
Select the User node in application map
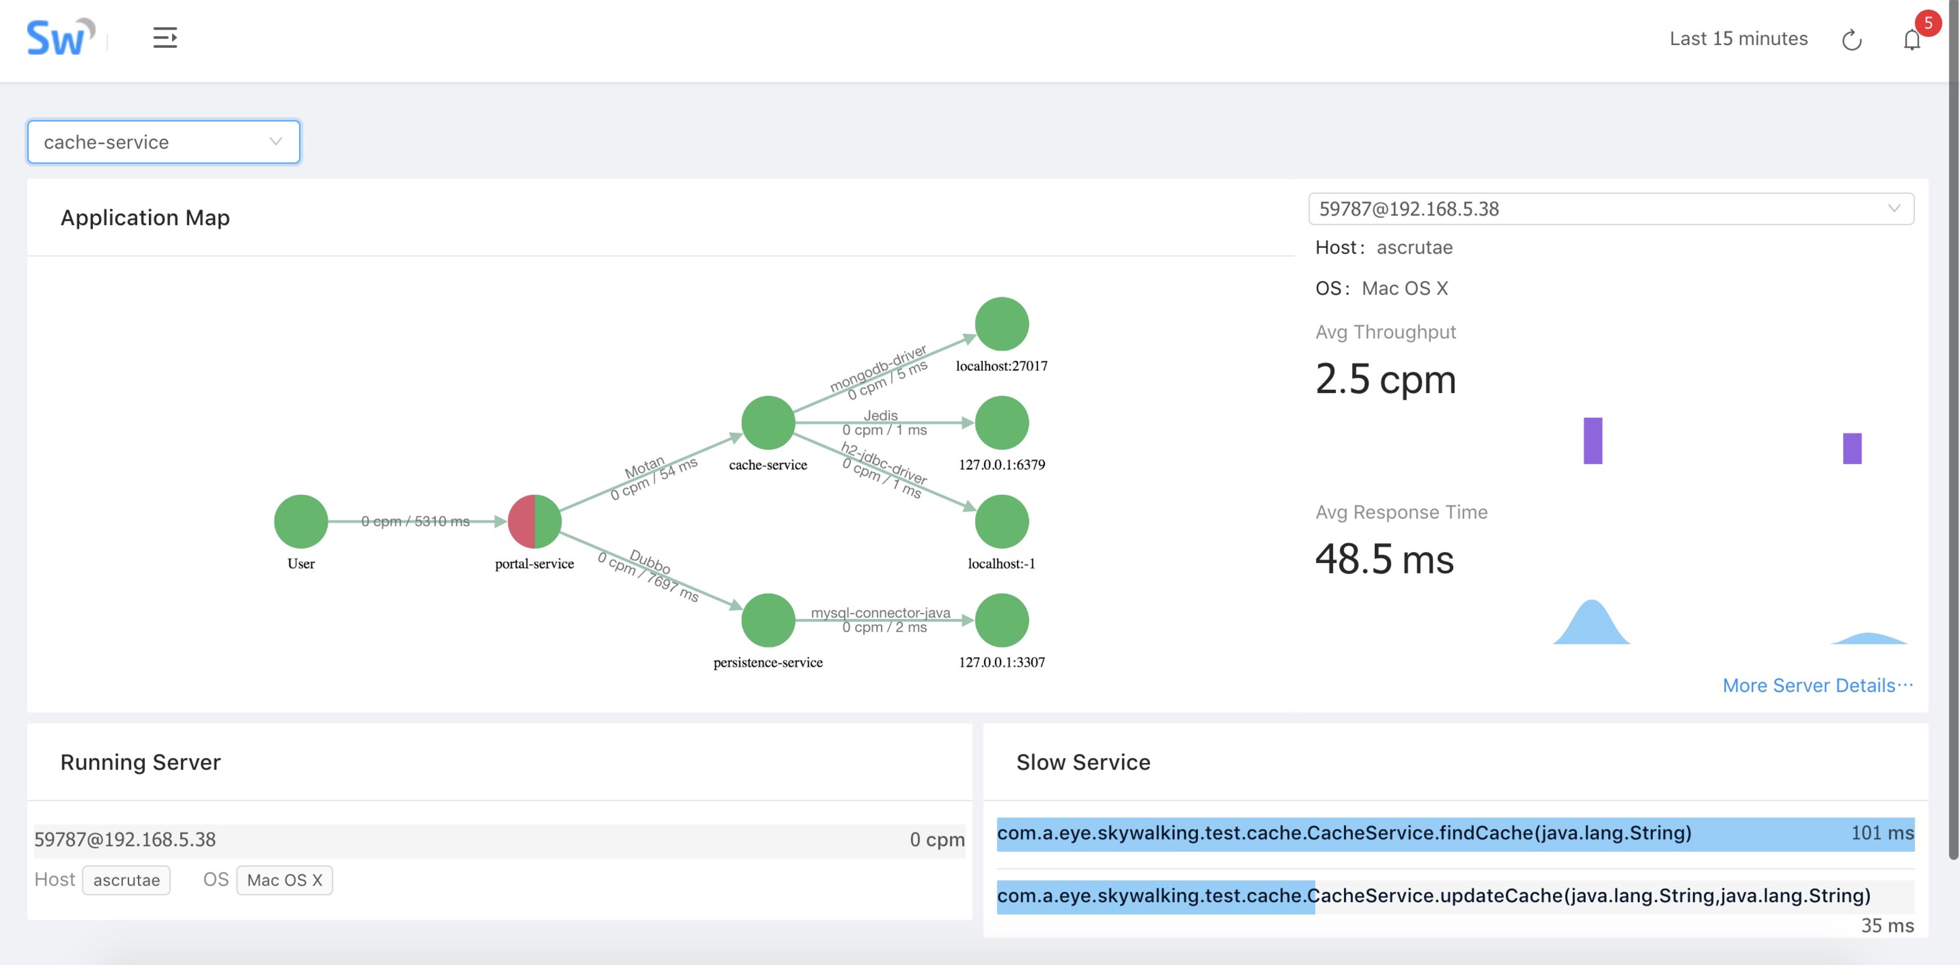coord(300,521)
